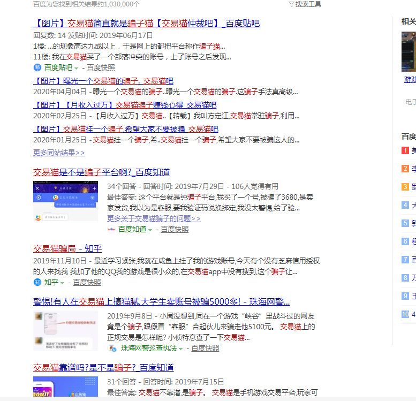Screen dimensions: 416x401
Task: Open 曝光一个交易猫的骗子 tieba link
Action: click(103, 81)
